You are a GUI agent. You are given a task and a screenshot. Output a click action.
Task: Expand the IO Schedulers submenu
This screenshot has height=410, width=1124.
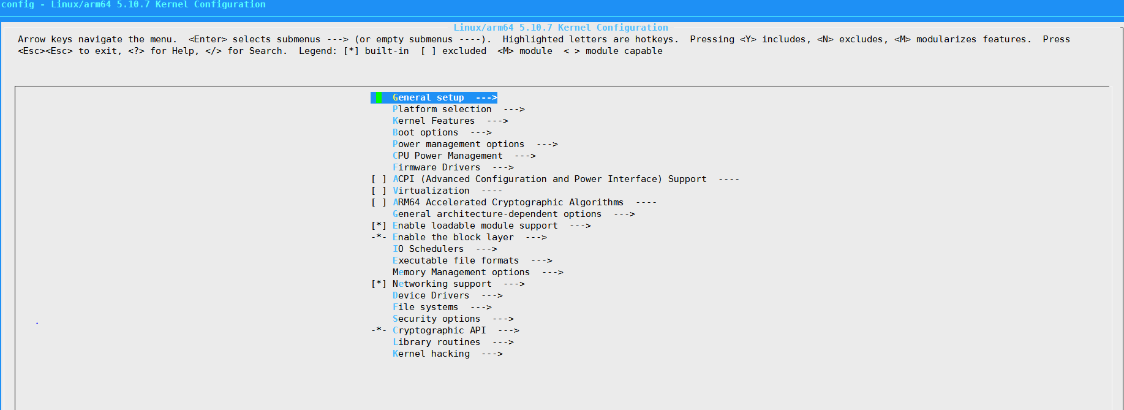point(428,248)
